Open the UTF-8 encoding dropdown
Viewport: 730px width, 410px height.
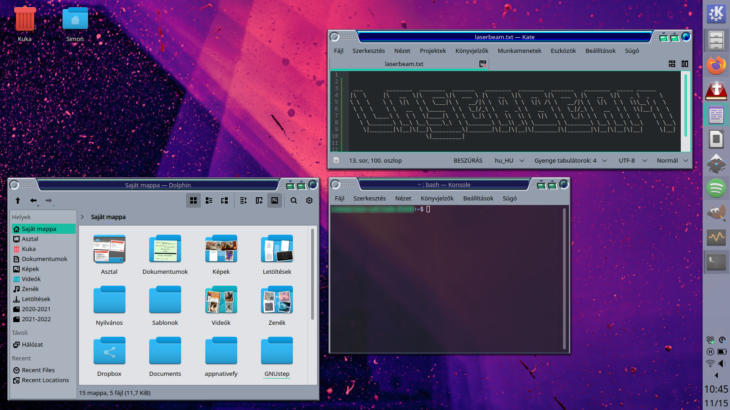point(632,160)
